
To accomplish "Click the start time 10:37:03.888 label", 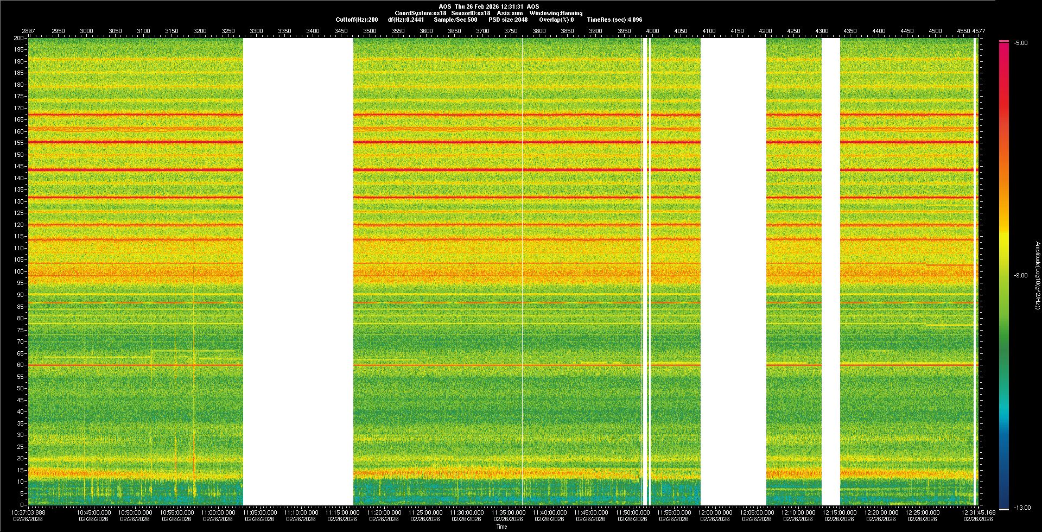I will (x=29, y=512).
